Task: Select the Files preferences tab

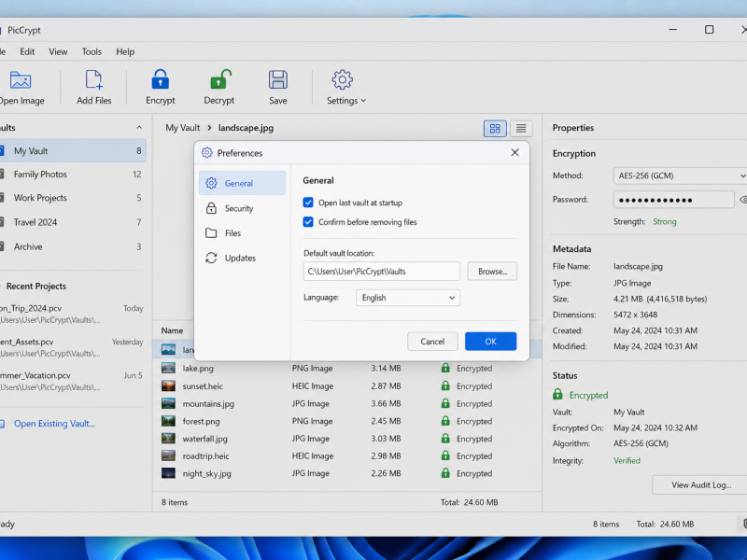Action: pos(242,232)
